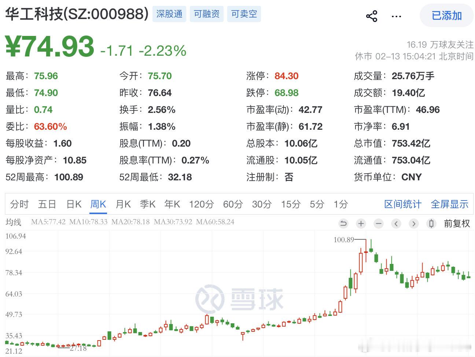Click the share icon
Screen dimensions: 475x357
click(372, 16)
